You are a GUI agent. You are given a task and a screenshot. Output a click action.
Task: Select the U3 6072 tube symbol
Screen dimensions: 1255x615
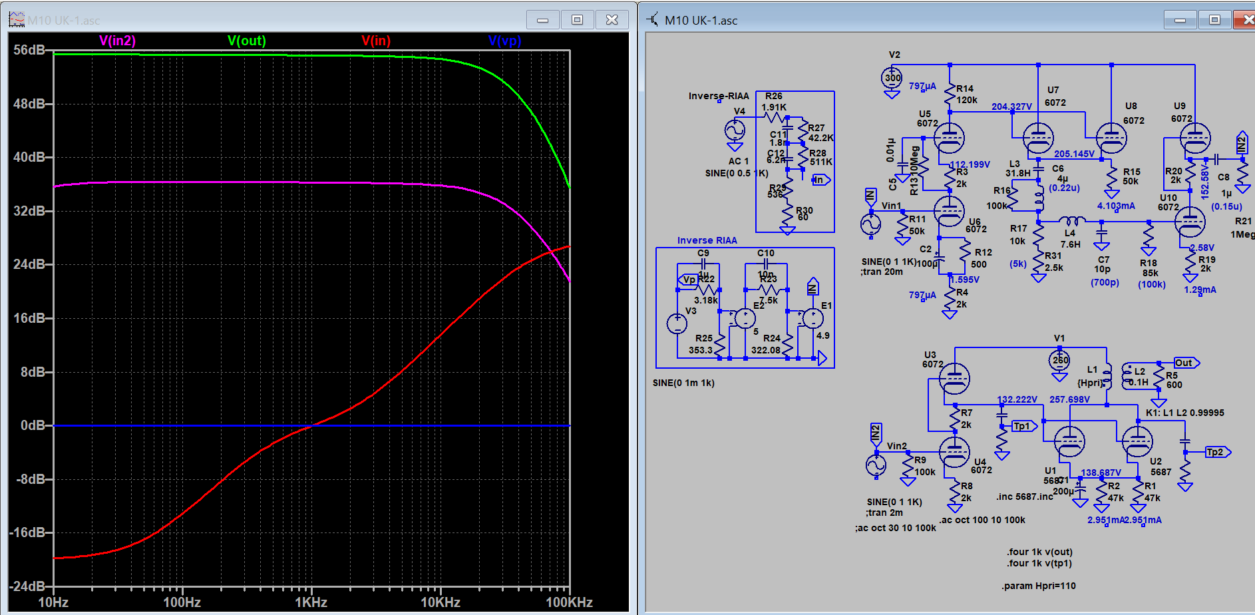(954, 379)
